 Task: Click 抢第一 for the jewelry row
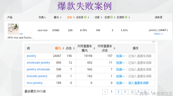point(120,56)
